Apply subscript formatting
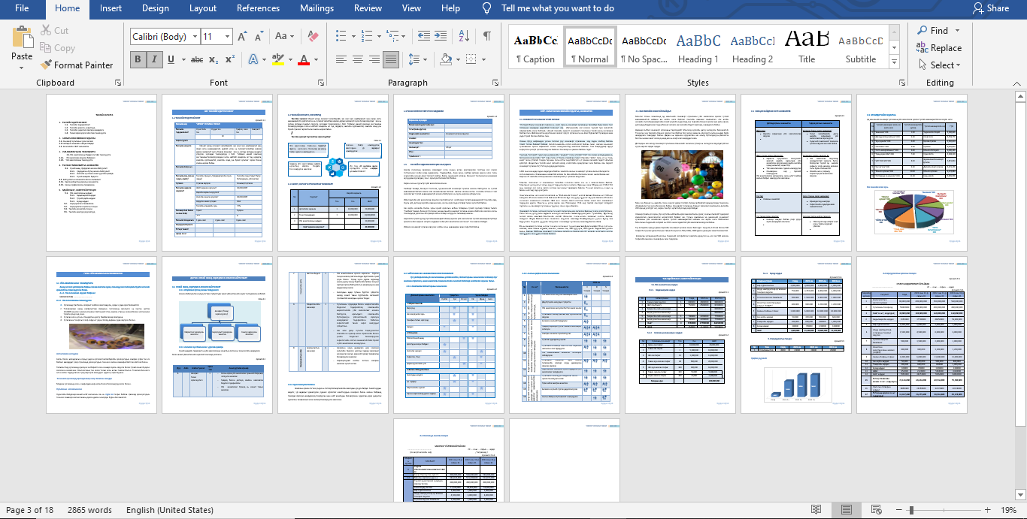Image resolution: width=1027 pixels, height=519 pixels. [214, 60]
